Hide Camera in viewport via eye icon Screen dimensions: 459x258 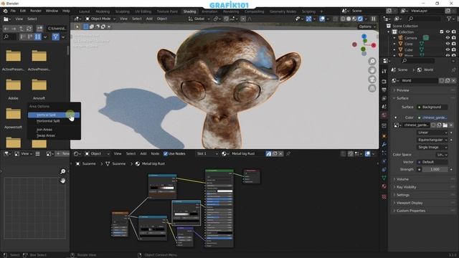[448, 38]
